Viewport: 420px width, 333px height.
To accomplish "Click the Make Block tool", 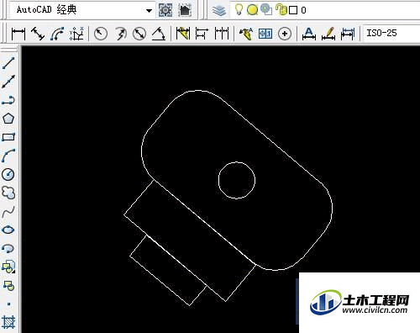I will point(8,286).
